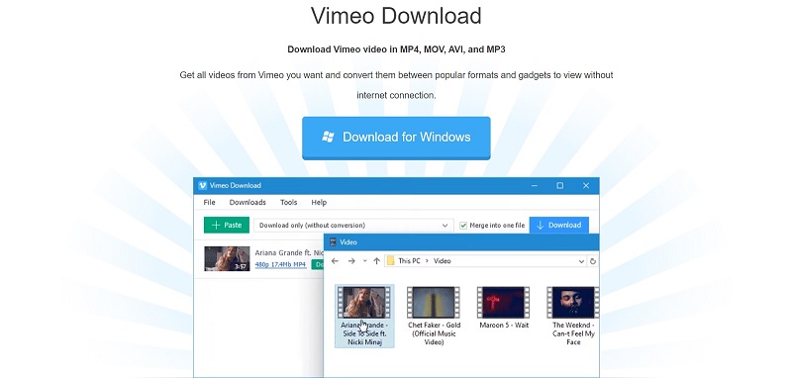Go forward with the right arrow in Video window
Image resolution: width=792 pixels, height=378 pixels.
point(351,261)
